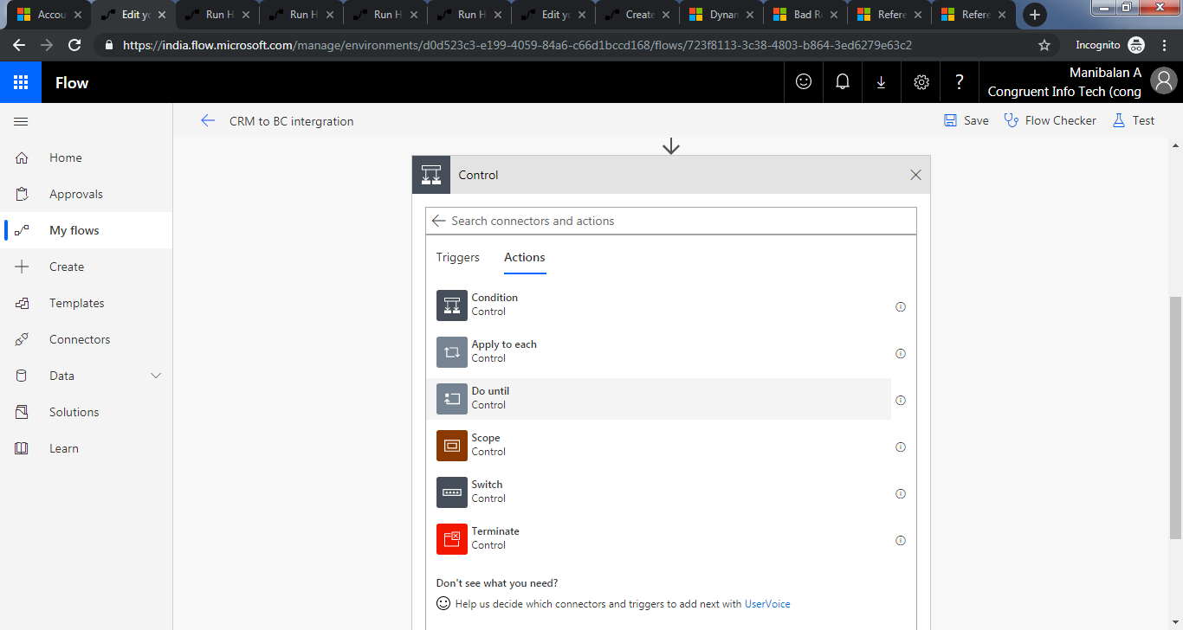The image size is (1183, 630).
Task: Bookmark this page with the star icon
Action: pyautogui.click(x=1044, y=45)
